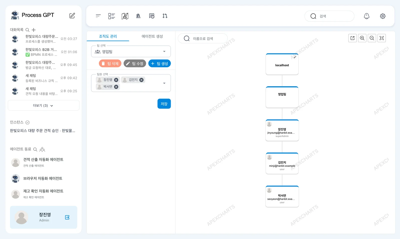Select the localhost node in chart
The image size is (400, 239).
click(x=282, y=64)
